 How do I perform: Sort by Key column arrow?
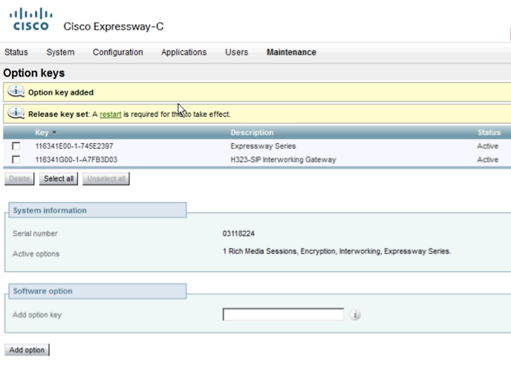point(55,133)
